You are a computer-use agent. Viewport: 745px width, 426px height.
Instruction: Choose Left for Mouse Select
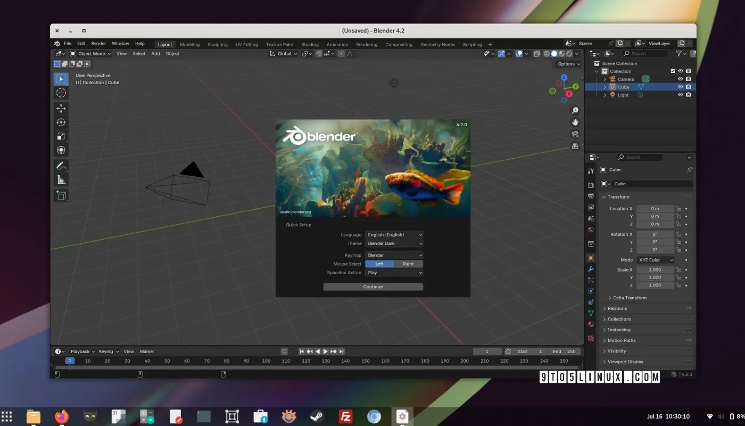click(379, 264)
